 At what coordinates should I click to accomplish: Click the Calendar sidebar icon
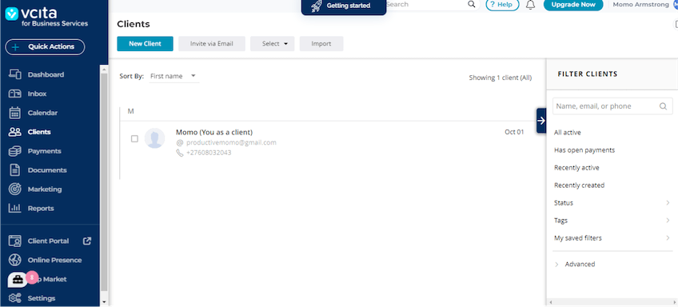[15, 113]
